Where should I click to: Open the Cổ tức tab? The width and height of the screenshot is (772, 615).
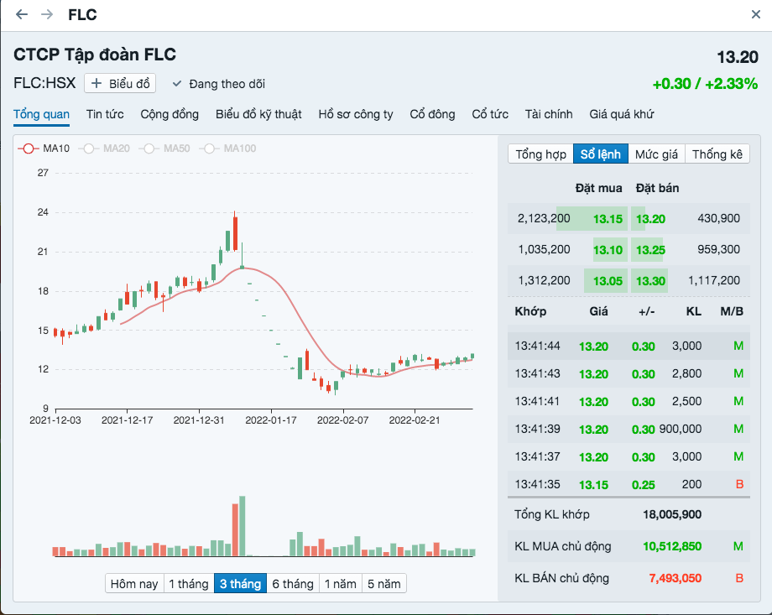490,114
